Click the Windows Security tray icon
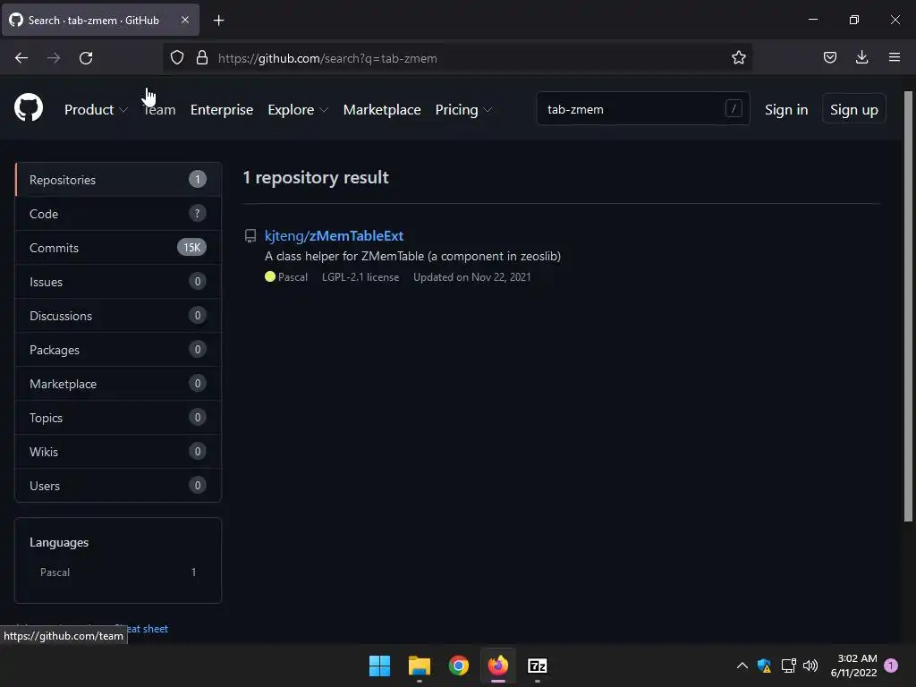Viewport: 916px width, 687px height. pos(764,666)
